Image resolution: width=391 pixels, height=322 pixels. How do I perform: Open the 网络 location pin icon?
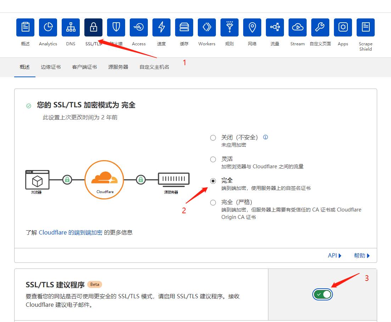coord(252,27)
